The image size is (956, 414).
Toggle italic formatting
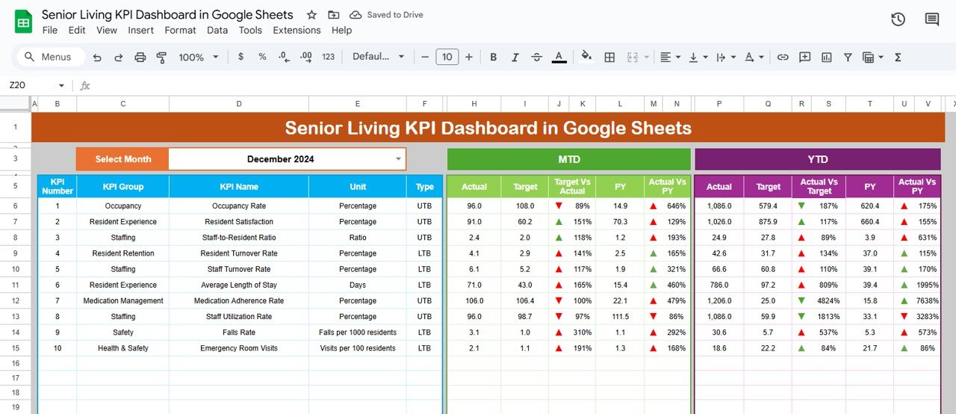point(515,58)
